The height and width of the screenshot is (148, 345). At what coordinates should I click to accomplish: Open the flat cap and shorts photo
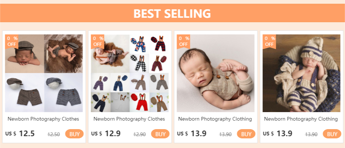pos(44,73)
